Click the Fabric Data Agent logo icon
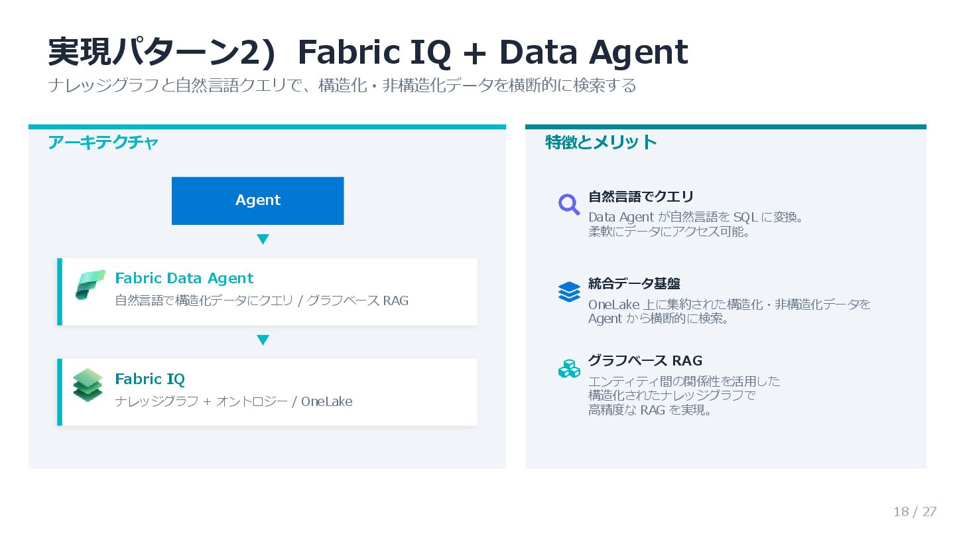 (x=90, y=285)
